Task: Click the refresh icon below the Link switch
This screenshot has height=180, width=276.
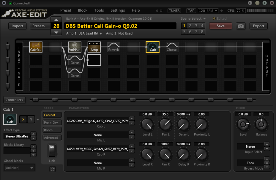Action: tap(52, 169)
